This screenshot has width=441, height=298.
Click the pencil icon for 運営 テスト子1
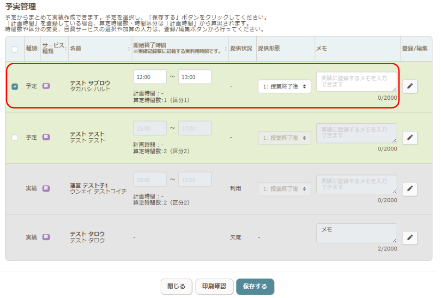pyautogui.click(x=410, y=189)
